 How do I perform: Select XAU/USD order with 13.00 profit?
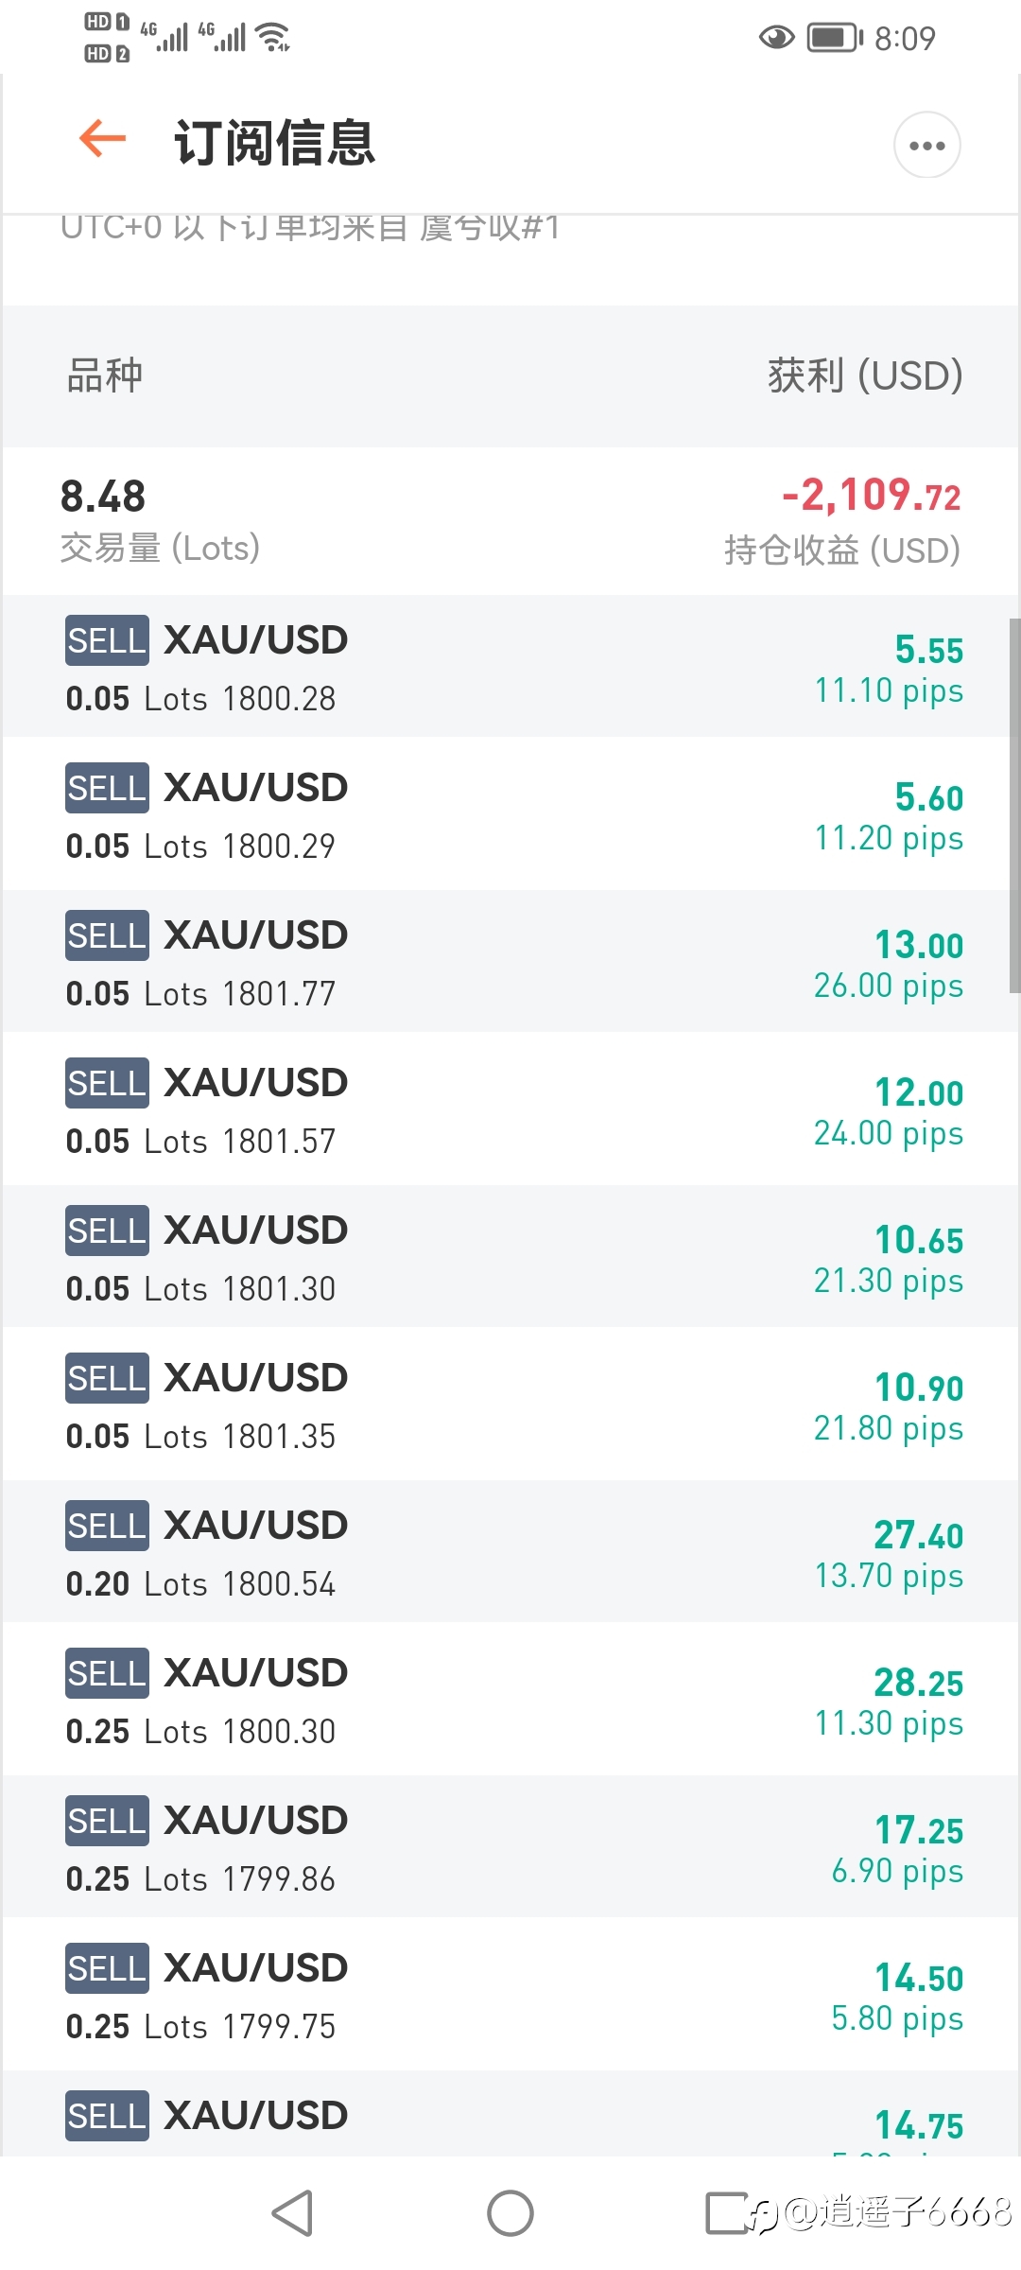(510, 962)
